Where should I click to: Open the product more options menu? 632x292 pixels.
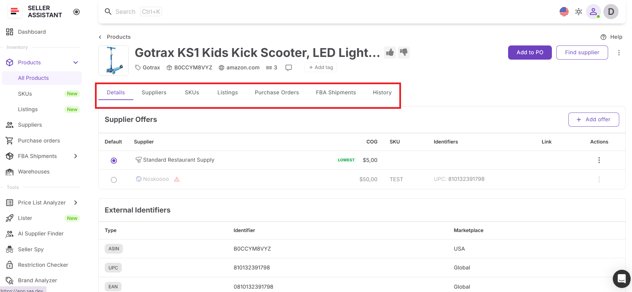tap(619, 53)
